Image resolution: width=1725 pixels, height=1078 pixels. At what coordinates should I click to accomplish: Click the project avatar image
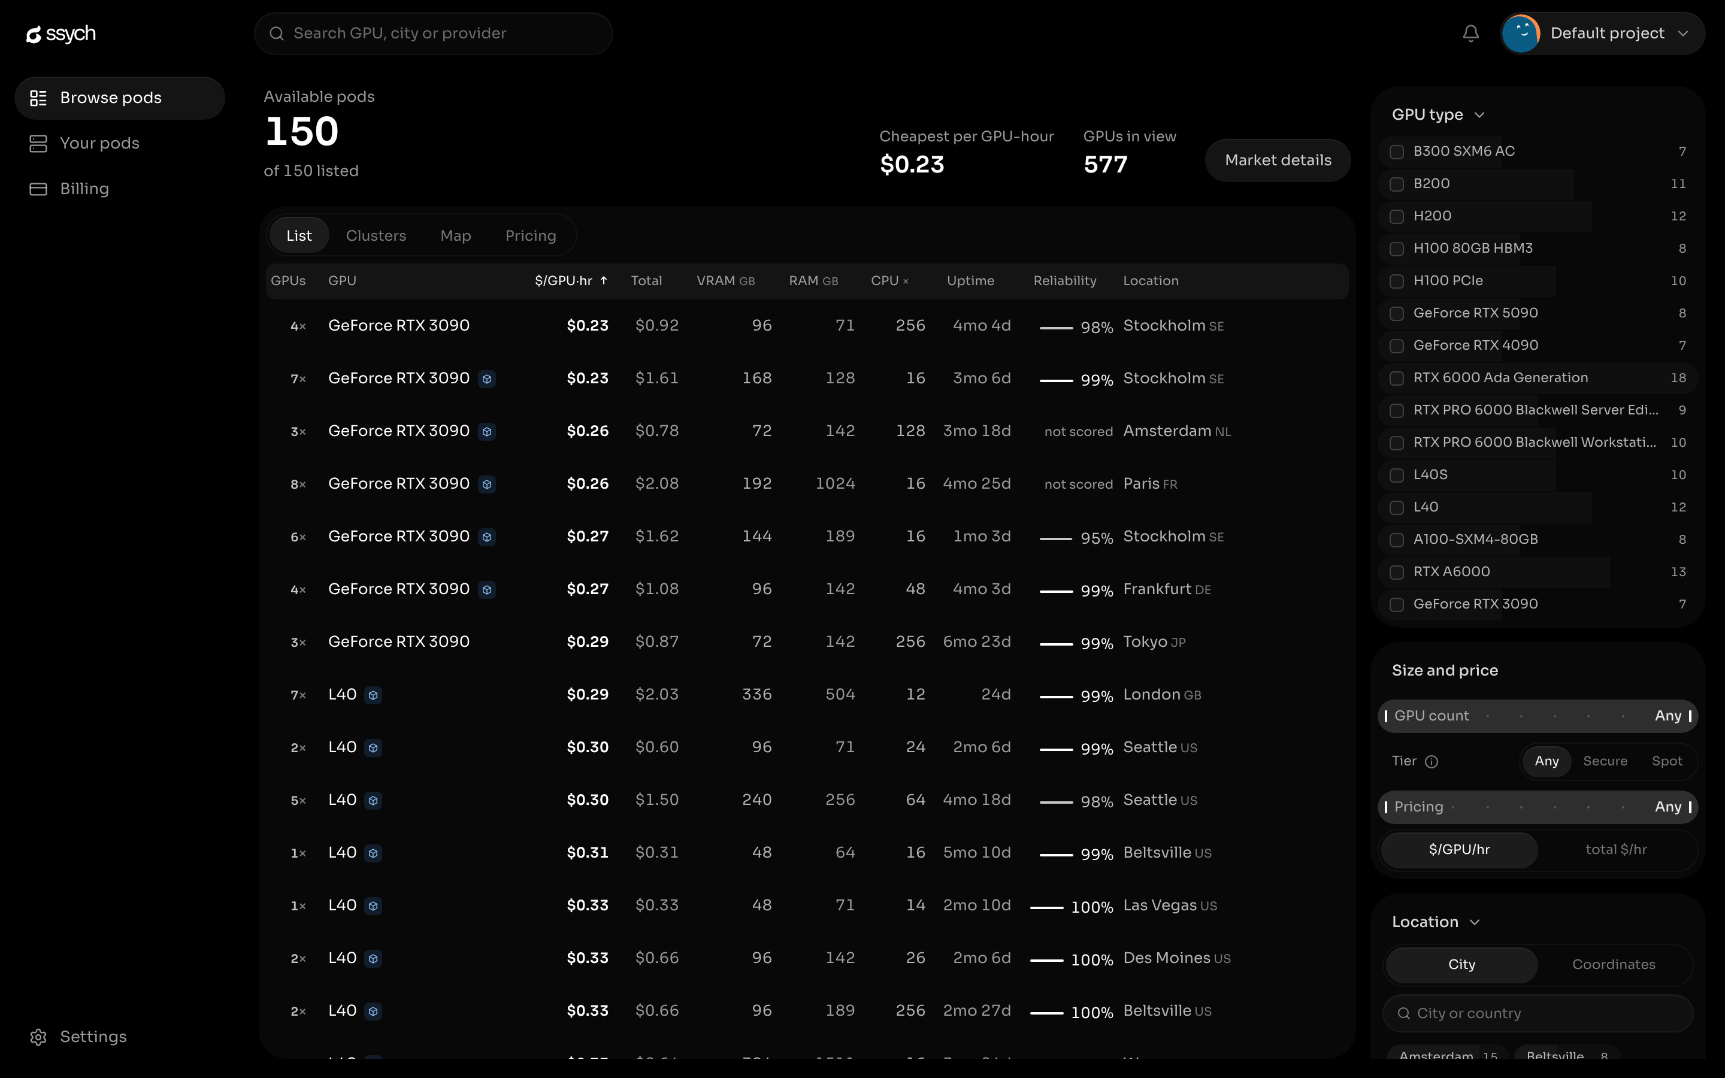(1520, 34)
